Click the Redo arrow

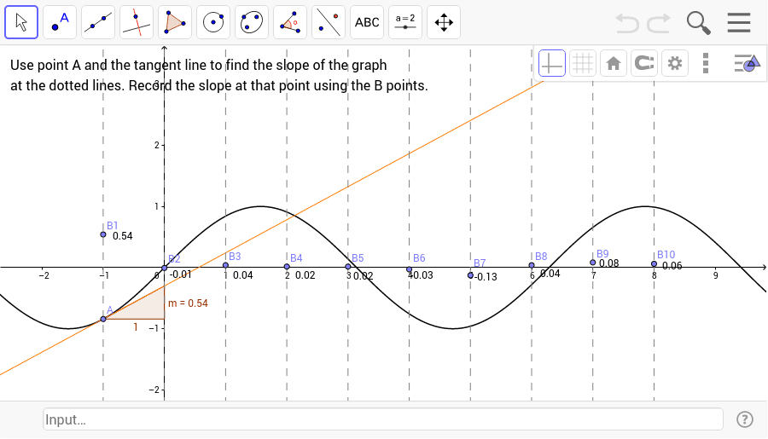659,22
